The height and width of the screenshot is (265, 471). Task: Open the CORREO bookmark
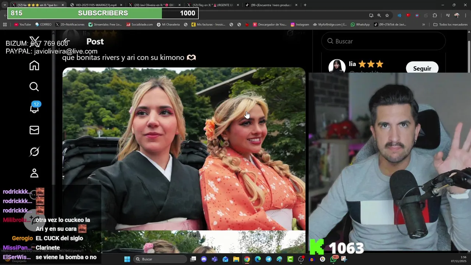tap(43, 25)
